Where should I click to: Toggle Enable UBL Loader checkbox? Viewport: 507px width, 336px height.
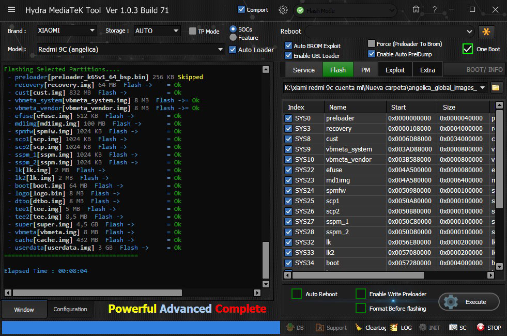click(x=288, y=55)
